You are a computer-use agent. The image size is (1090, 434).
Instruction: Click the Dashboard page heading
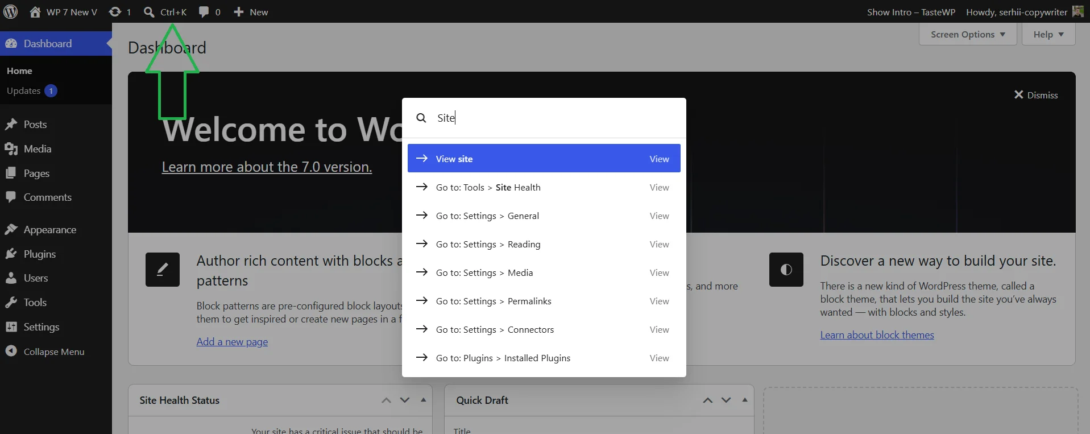pyautogui.click(x=167, y=48)
